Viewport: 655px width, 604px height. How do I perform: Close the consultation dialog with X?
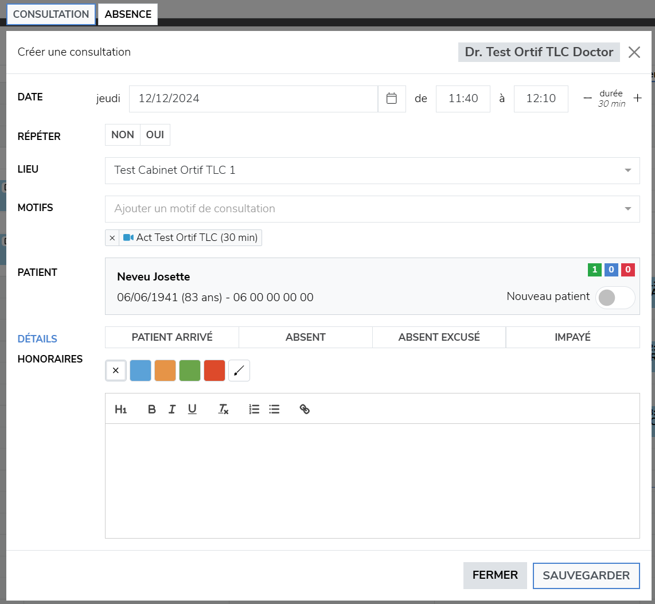(x=634, y=52)
